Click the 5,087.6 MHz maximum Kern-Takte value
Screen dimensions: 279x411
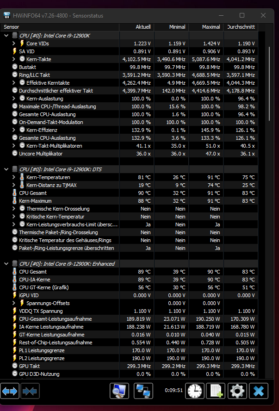(x=206, y=59)
